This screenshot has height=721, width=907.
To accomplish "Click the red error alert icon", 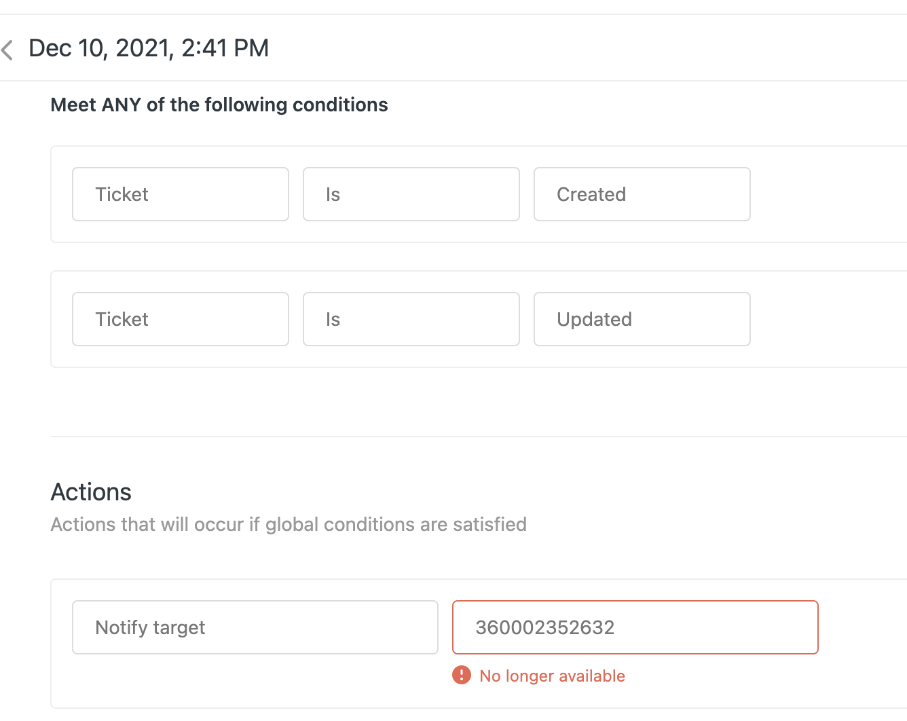I will [462, 675].
